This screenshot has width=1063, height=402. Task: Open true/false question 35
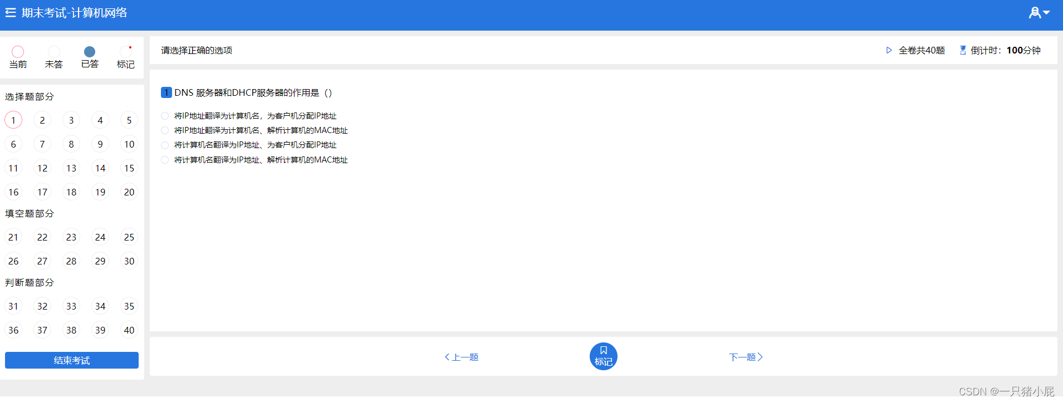tap(129, 306)
